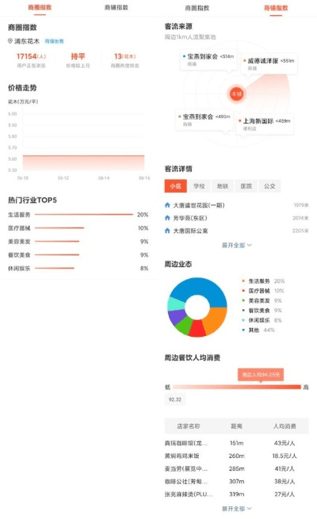Click the low-to-high average spending gradient bar

pos(237,387)
